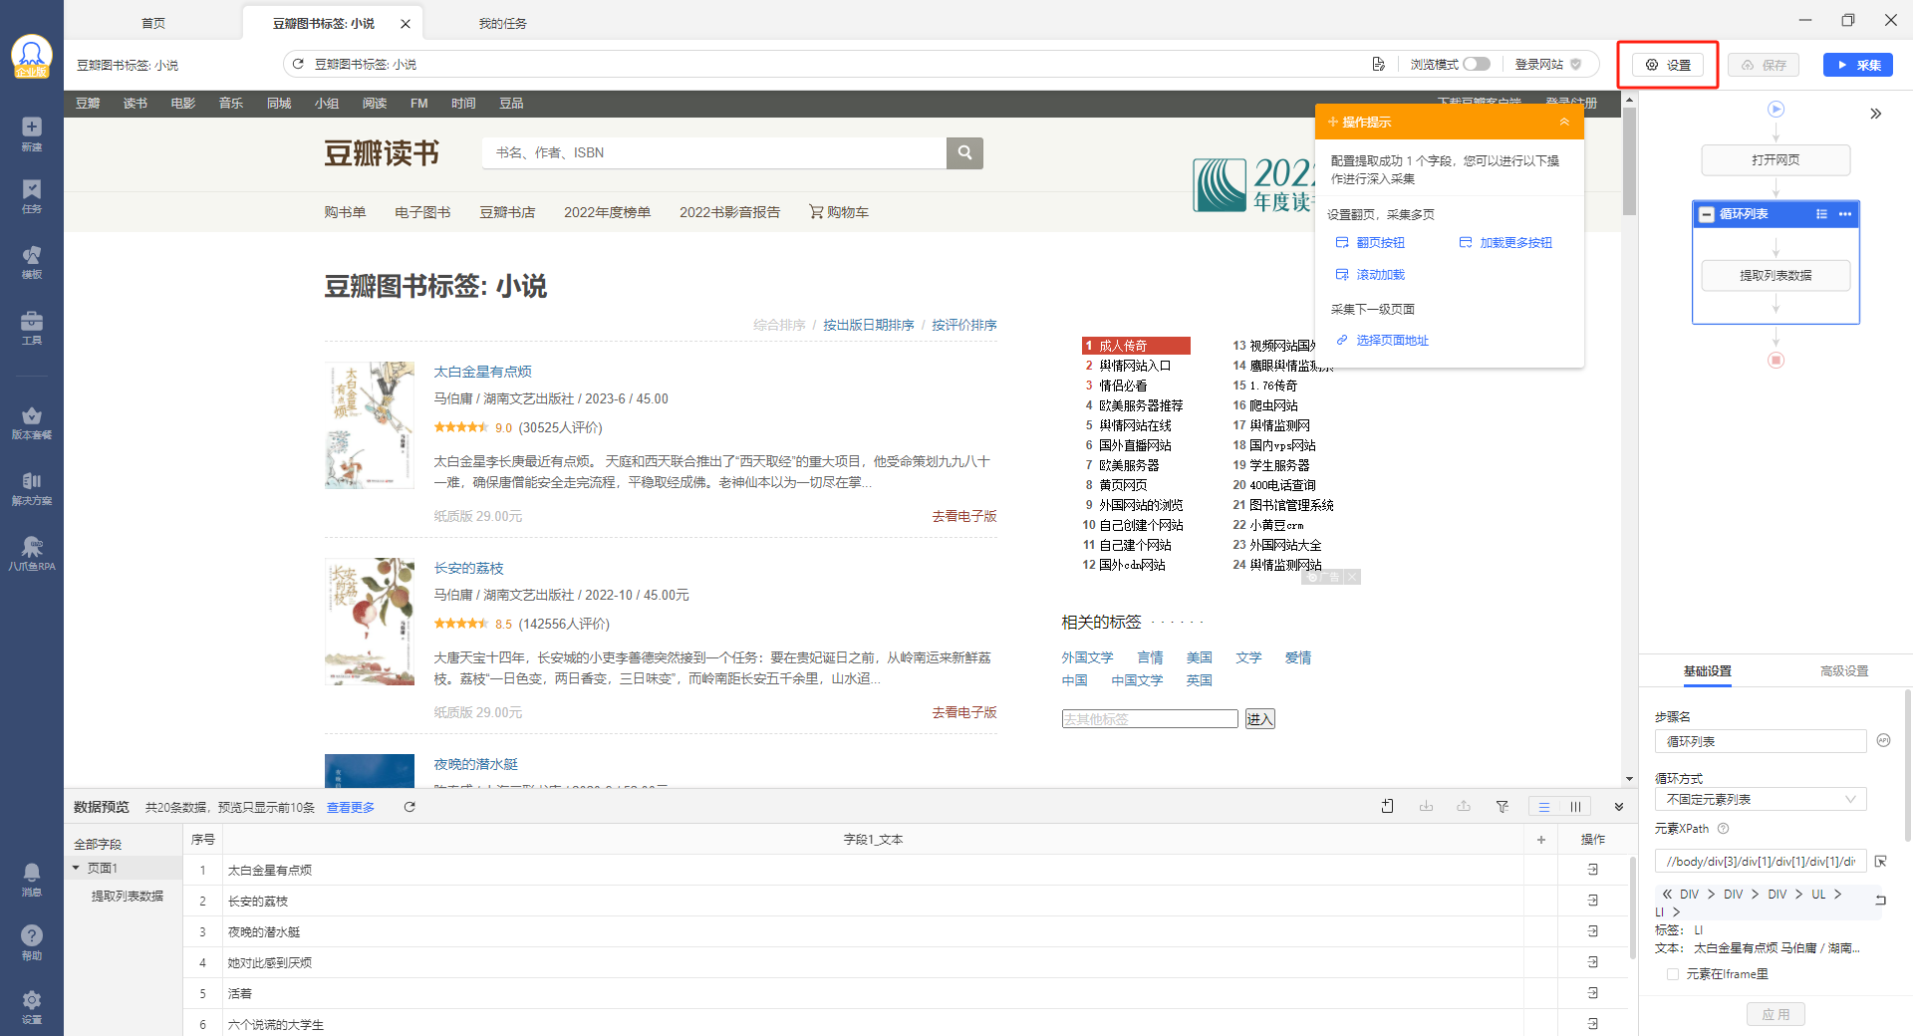Open the 循环方式 dropdown

tap(1761, 799)
